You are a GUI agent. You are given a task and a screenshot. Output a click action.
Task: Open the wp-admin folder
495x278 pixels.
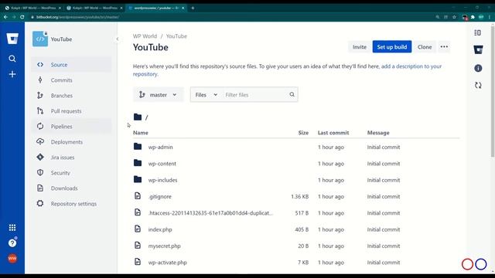(x=160, y=147)
